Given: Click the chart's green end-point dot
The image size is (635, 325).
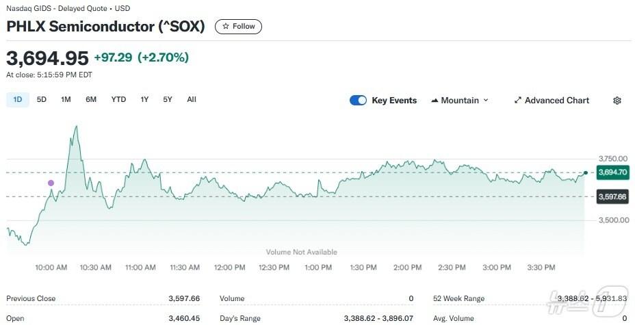Looking at the screenshot, I should 586,172.
